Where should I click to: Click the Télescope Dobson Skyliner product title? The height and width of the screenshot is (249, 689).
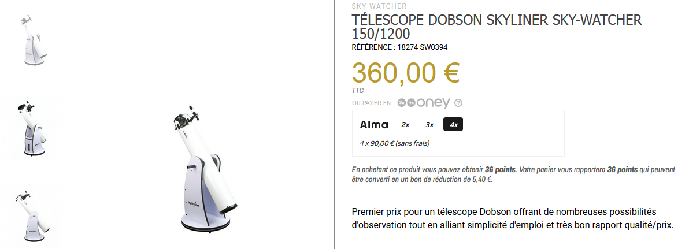pyautogui.click(x=497, y=27)
